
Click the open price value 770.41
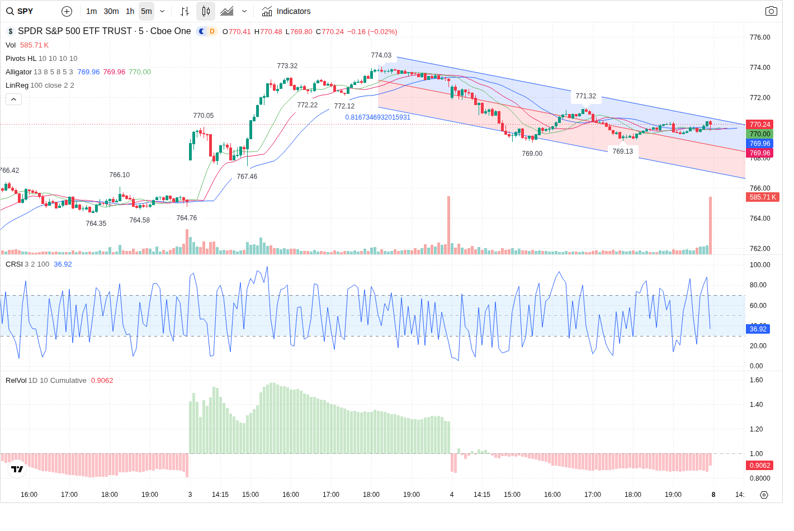coord(240,32)
